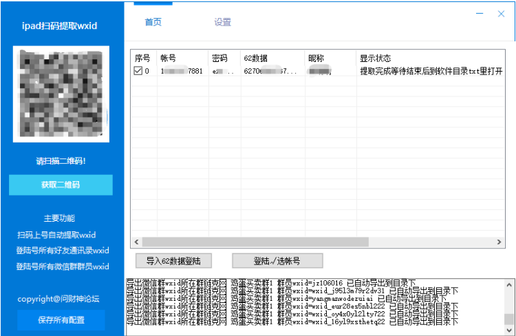Switch to the 设置 tab
This screenshot has width=516, height=336.
point(222,22)
